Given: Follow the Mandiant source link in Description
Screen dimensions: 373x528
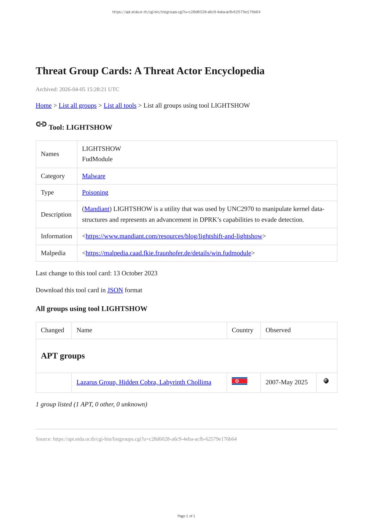Looking at the screenshot, I should (97, 209).
